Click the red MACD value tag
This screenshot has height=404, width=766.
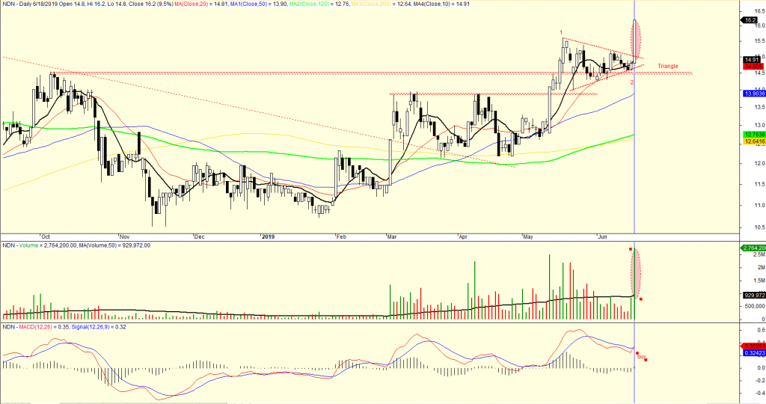tap(752, 346)
